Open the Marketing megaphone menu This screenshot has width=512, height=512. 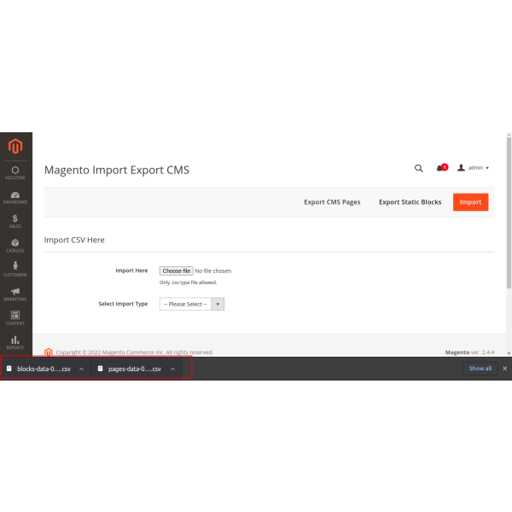point(15,294)
